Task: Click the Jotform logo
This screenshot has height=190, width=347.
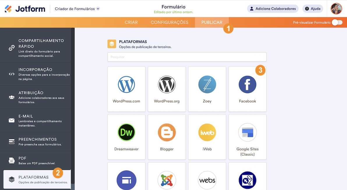Action: click(25, 9)
